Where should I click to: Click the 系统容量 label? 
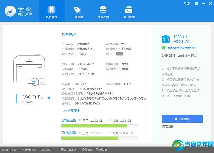(x=69, y=132)
